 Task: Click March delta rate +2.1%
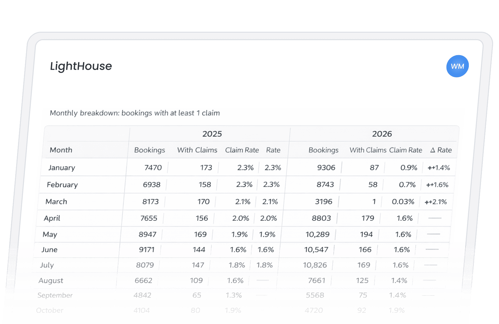point(436,202)
